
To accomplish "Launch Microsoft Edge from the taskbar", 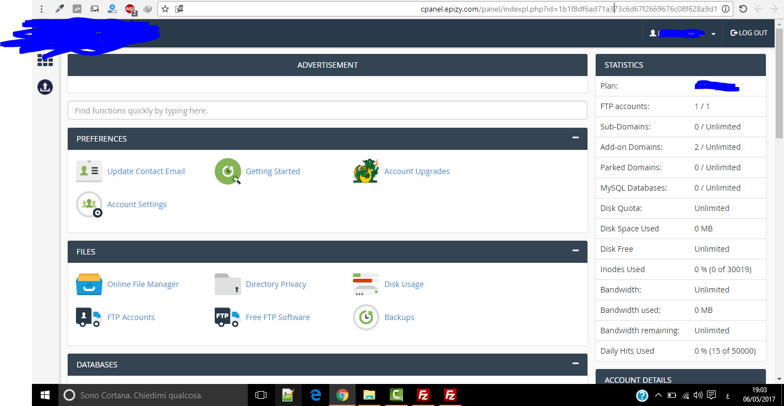I will [315, 395].
